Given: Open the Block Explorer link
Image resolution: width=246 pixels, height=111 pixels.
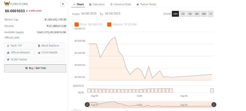Looking at the screenshot, I should point(50,46).
